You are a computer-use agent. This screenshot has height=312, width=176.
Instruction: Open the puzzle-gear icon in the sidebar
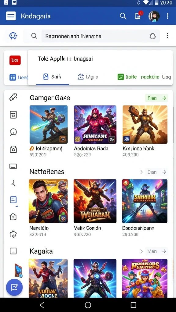pos(13,234)
